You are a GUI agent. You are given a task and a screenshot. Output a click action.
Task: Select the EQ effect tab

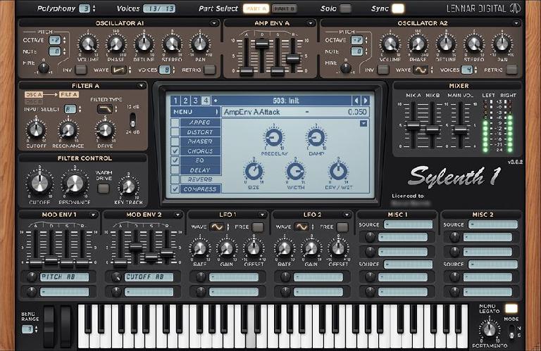click(x=200, y=160)
